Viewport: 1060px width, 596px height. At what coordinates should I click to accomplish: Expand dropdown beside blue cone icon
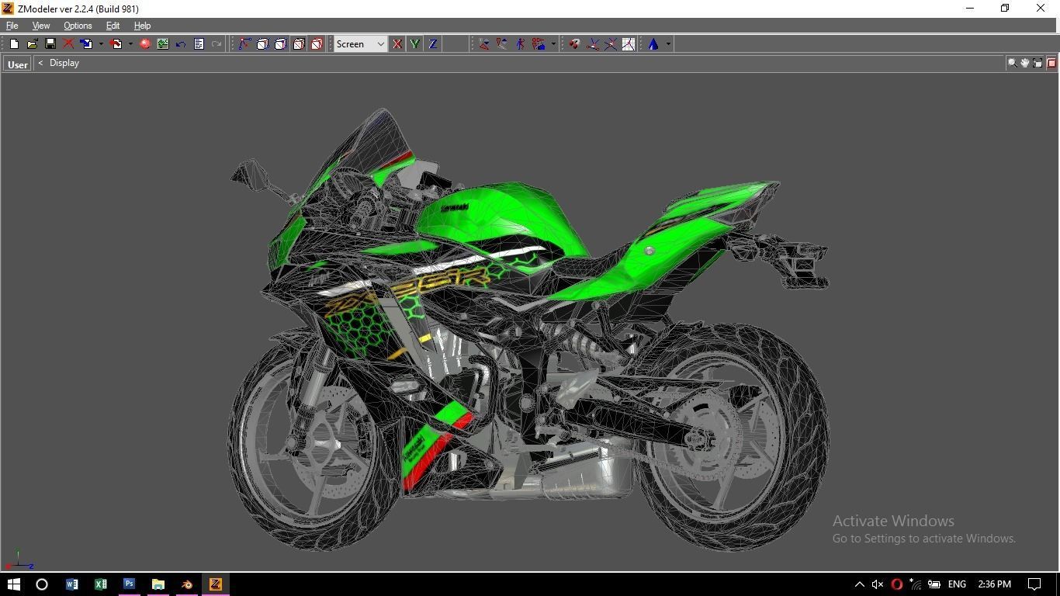(668, 44)
